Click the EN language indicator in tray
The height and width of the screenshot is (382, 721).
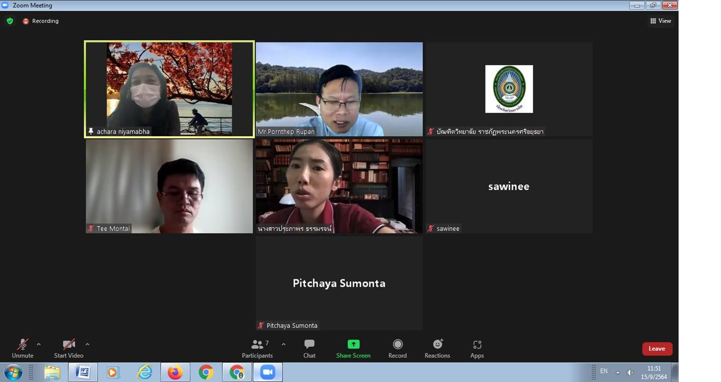tap(604, 371)
